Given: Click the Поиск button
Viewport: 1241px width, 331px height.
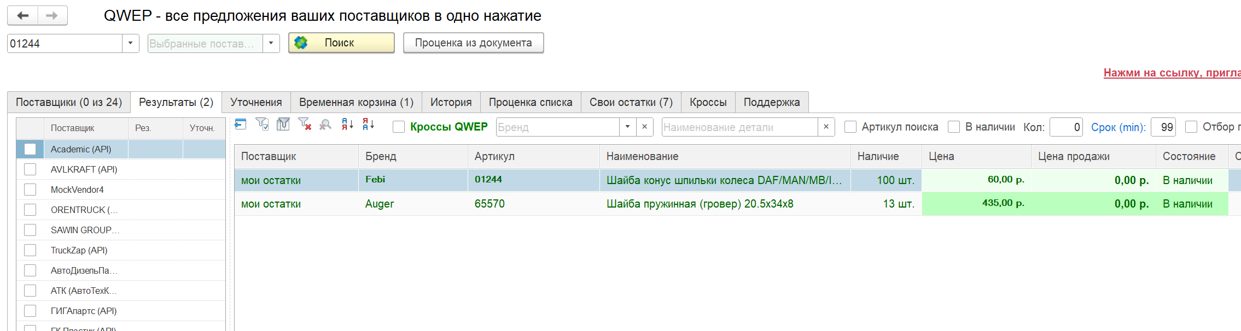Looking at the screenshot, I should [341, 43].
